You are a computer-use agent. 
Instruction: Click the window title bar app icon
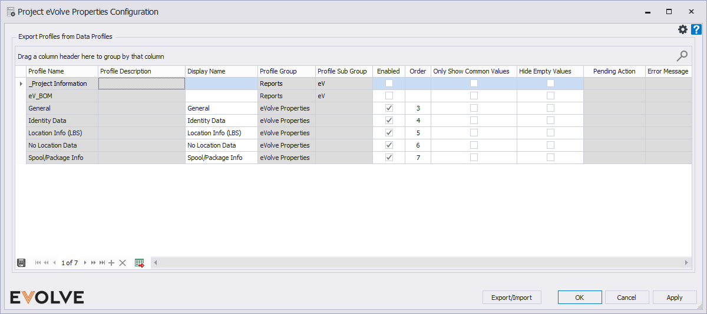[x=11, y=12]
